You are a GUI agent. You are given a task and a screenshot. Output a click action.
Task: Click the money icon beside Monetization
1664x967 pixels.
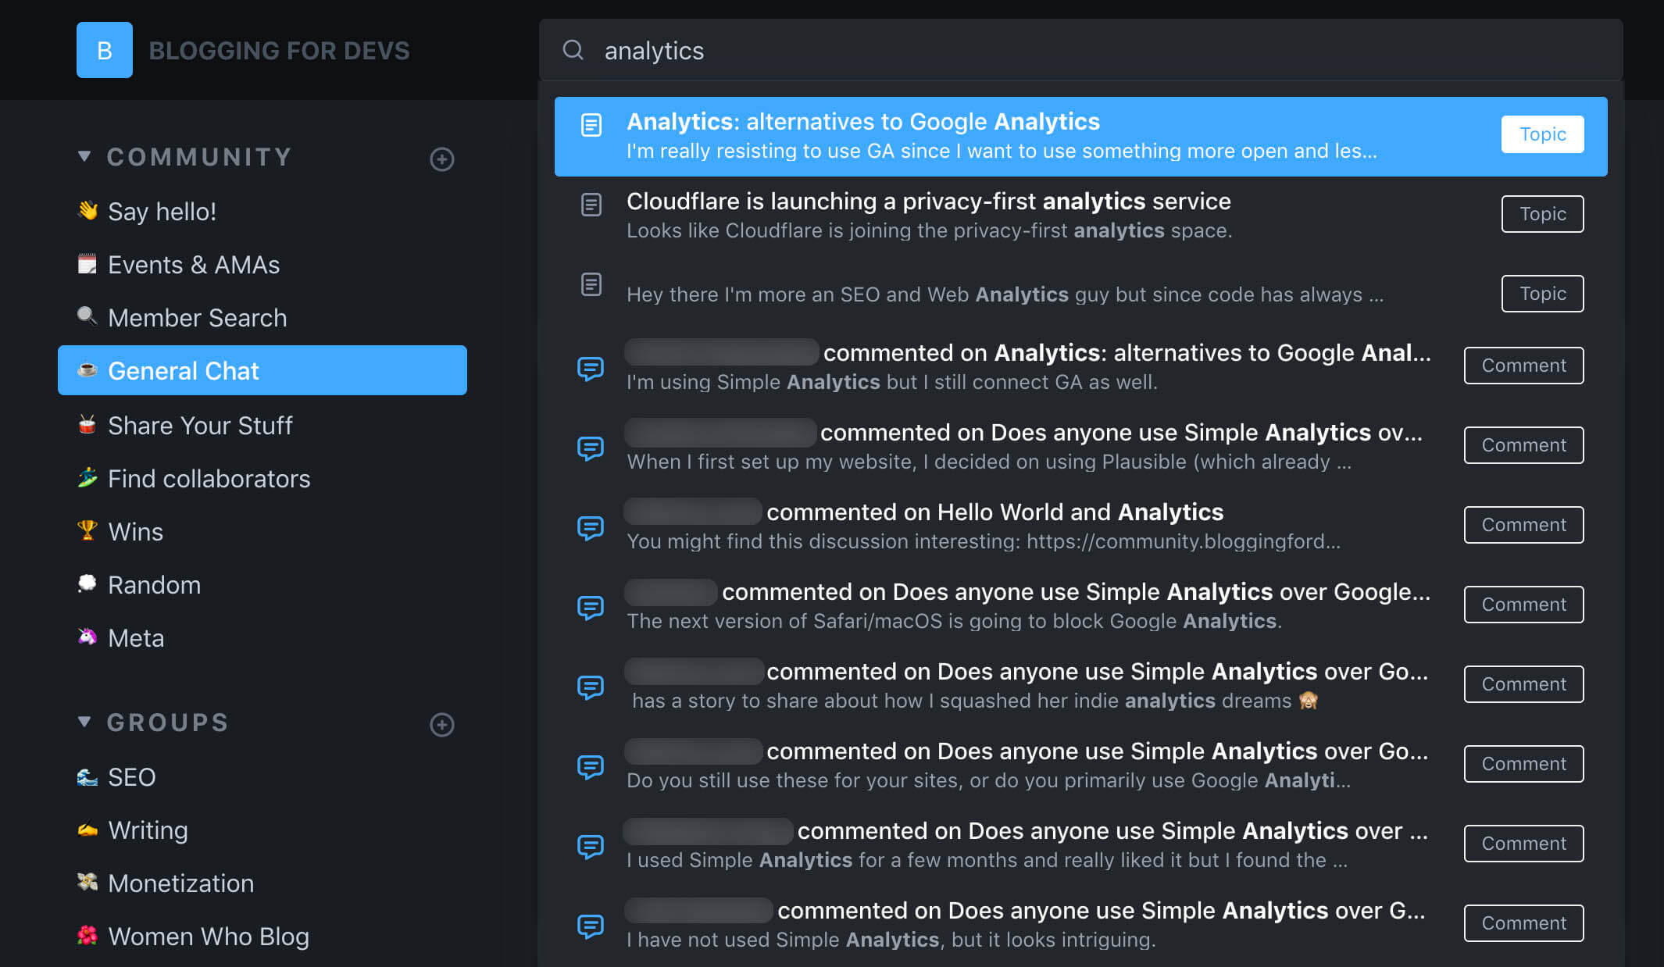87,883
